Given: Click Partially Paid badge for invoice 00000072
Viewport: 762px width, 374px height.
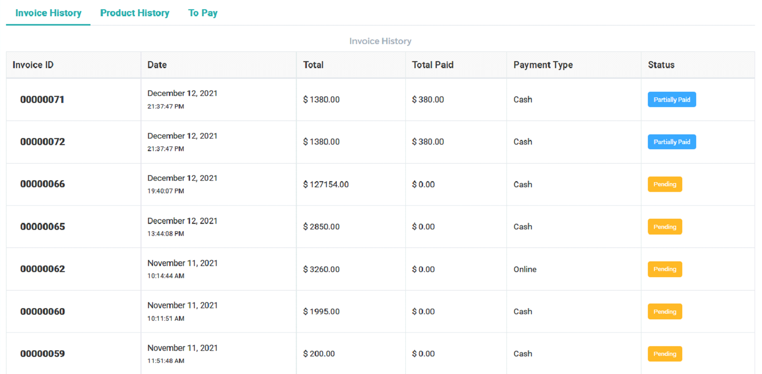Looking at the screenshot, I should tap(671, 142).
